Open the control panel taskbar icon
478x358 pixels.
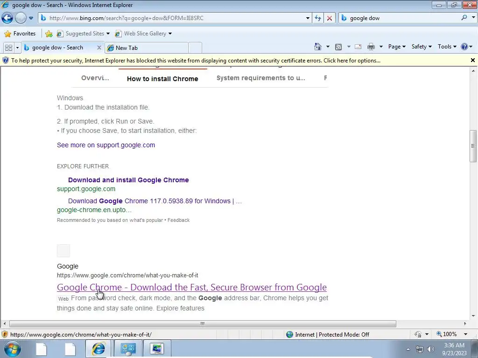(x=128, y=349)
